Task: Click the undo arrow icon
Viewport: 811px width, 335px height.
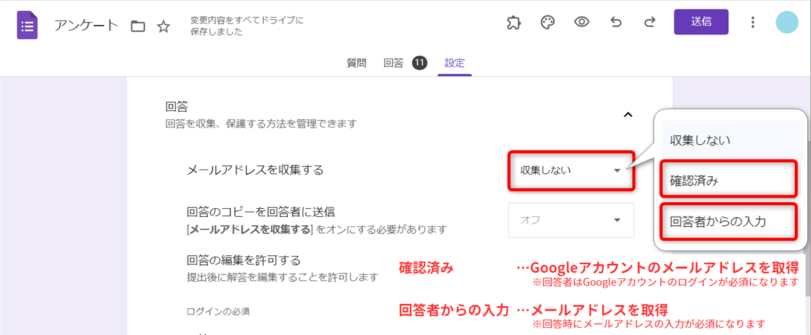Action: tap(616, 22)
